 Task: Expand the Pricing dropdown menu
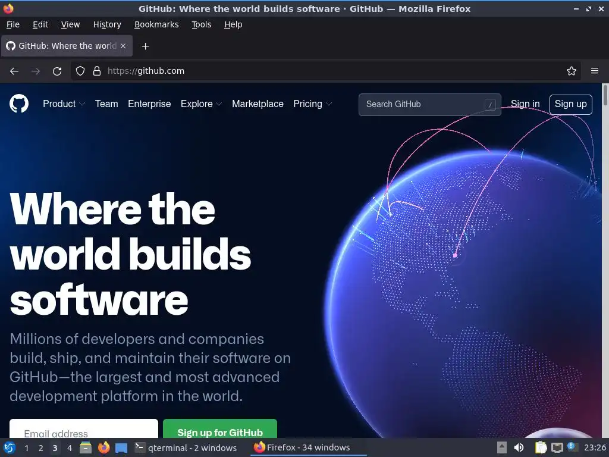(x=313, y=104)
